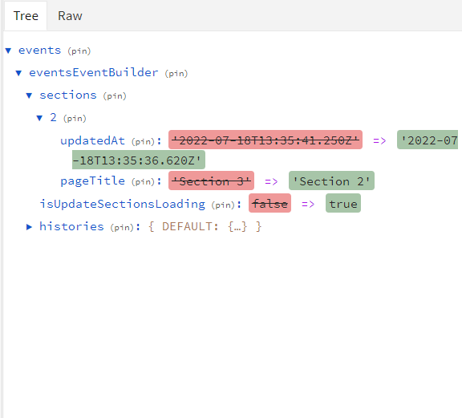Click the eventsEventBuilder label

93,73
